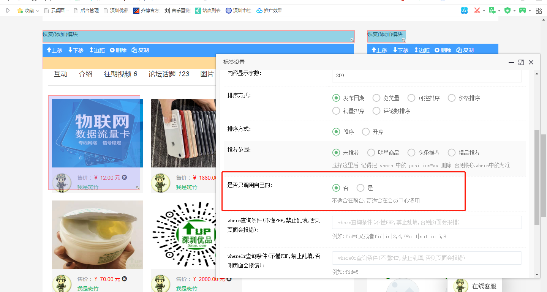Select 浏览量 sort radio button
Viewport: 547px width, 292px height.
point(376,98)
